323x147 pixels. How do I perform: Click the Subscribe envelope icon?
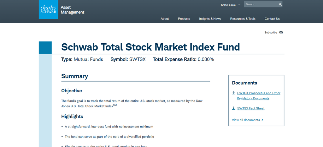[281, 32]
